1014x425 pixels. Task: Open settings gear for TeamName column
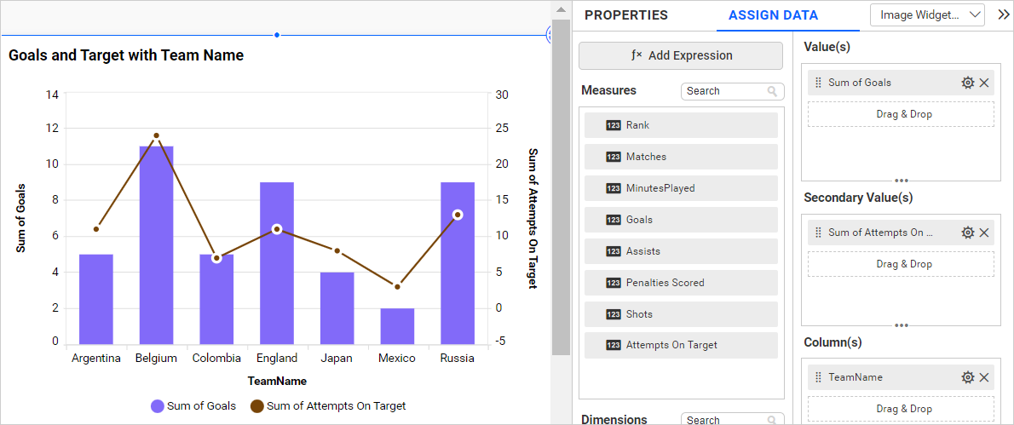pos(967,377)
